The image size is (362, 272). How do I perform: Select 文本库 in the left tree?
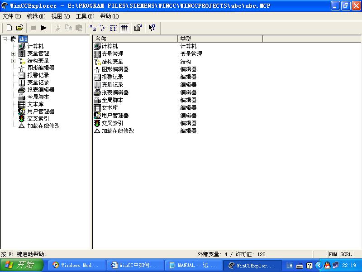pos(35,104)
